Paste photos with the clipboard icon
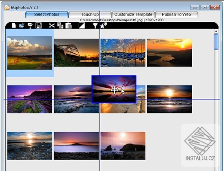This screenshot has height=171, width=224. tap(68, 26)
